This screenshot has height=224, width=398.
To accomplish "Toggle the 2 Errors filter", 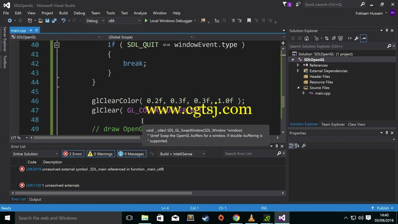I will click(73, 154).
